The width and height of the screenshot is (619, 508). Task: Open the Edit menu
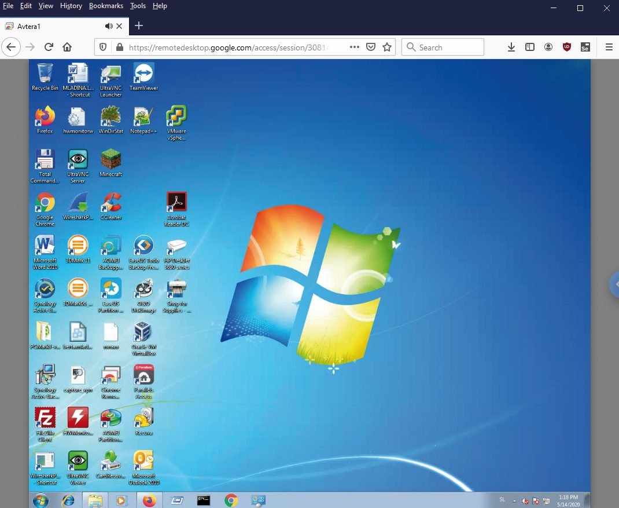[26, 6]
